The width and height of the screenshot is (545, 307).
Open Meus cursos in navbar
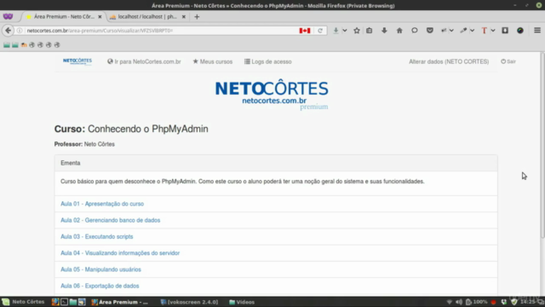click(x=213, y=61)
